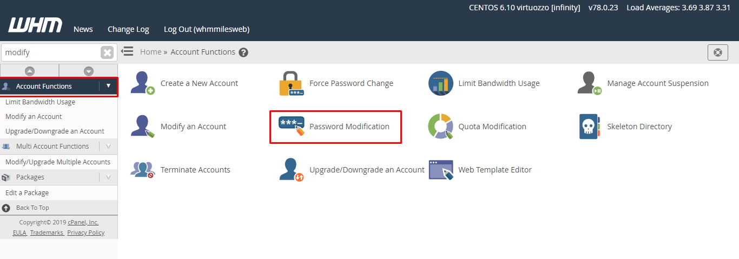Image resolution: width=739 pixels, height=259 pixels.
Task: Open the Quota Modification donut chart icon
Action: [x=440, y=127]
